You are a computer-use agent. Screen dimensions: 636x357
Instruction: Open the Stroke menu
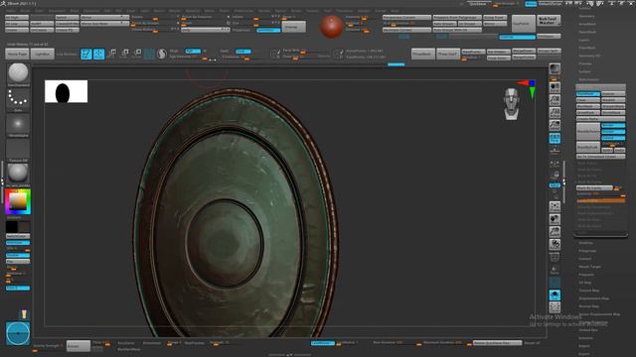pyautogui.click(x=296, y=11)
